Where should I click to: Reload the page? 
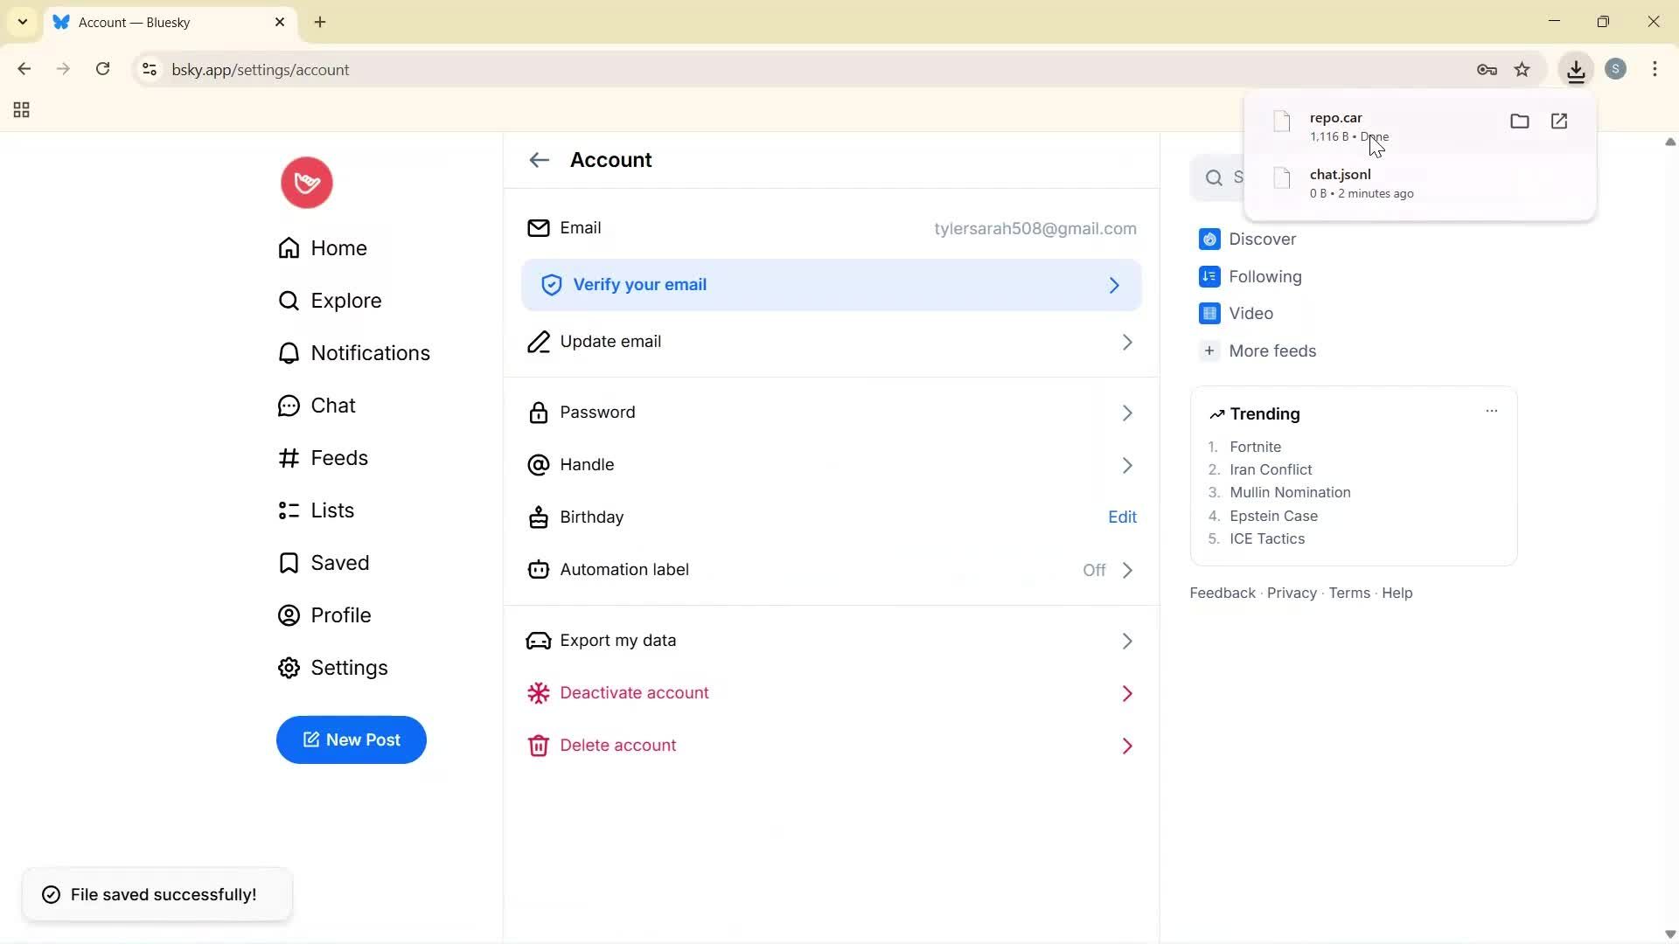pyautogui.click(x=103, y=69)
